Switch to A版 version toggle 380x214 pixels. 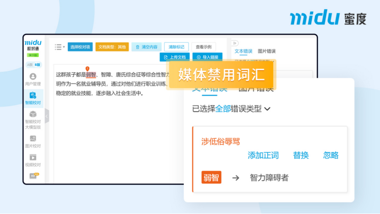(30, 65)
